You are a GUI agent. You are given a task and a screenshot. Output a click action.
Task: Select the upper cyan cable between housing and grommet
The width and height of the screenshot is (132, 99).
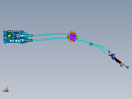pos(51,34)
